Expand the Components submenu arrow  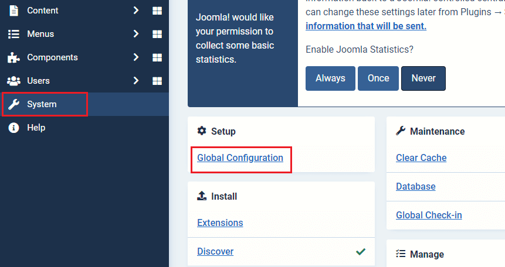pyautogui.click(x=135, y=57)
